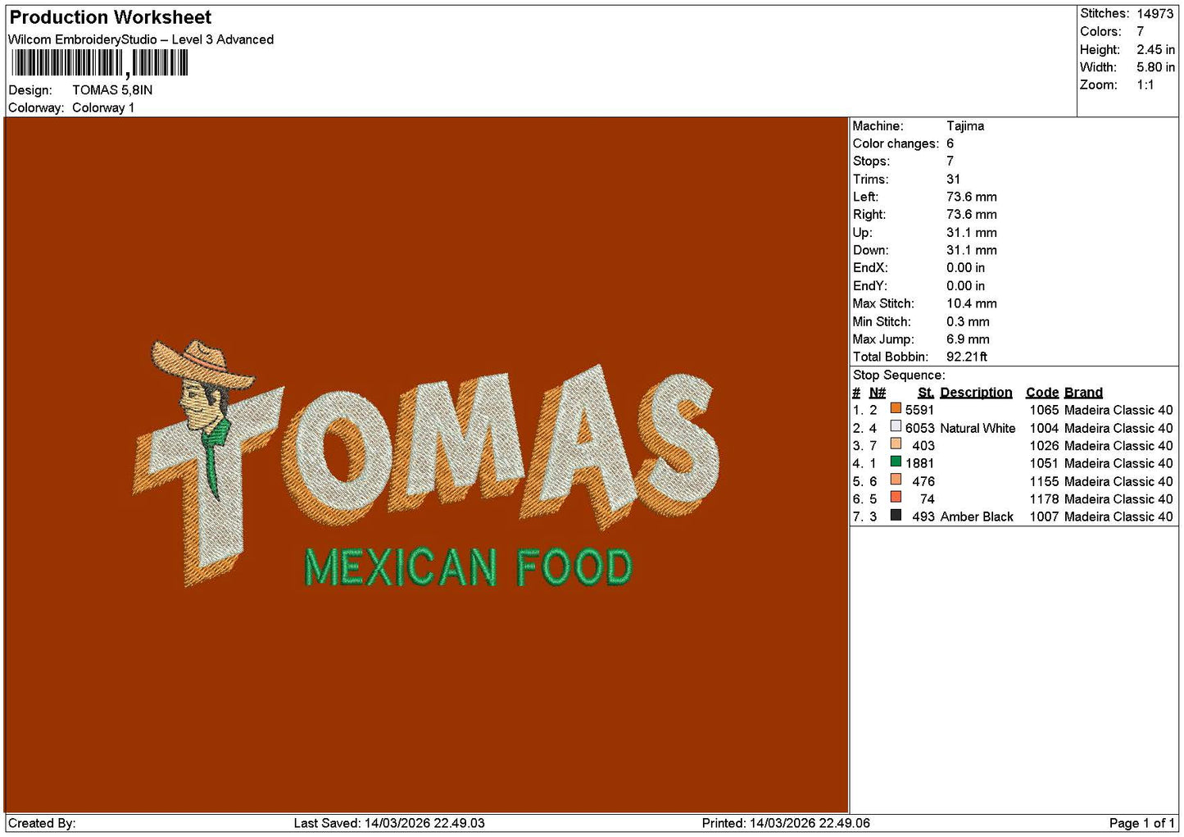Click 'Page 1 of 1' in footer
1184x837 pixels.
coord(1141,823)
